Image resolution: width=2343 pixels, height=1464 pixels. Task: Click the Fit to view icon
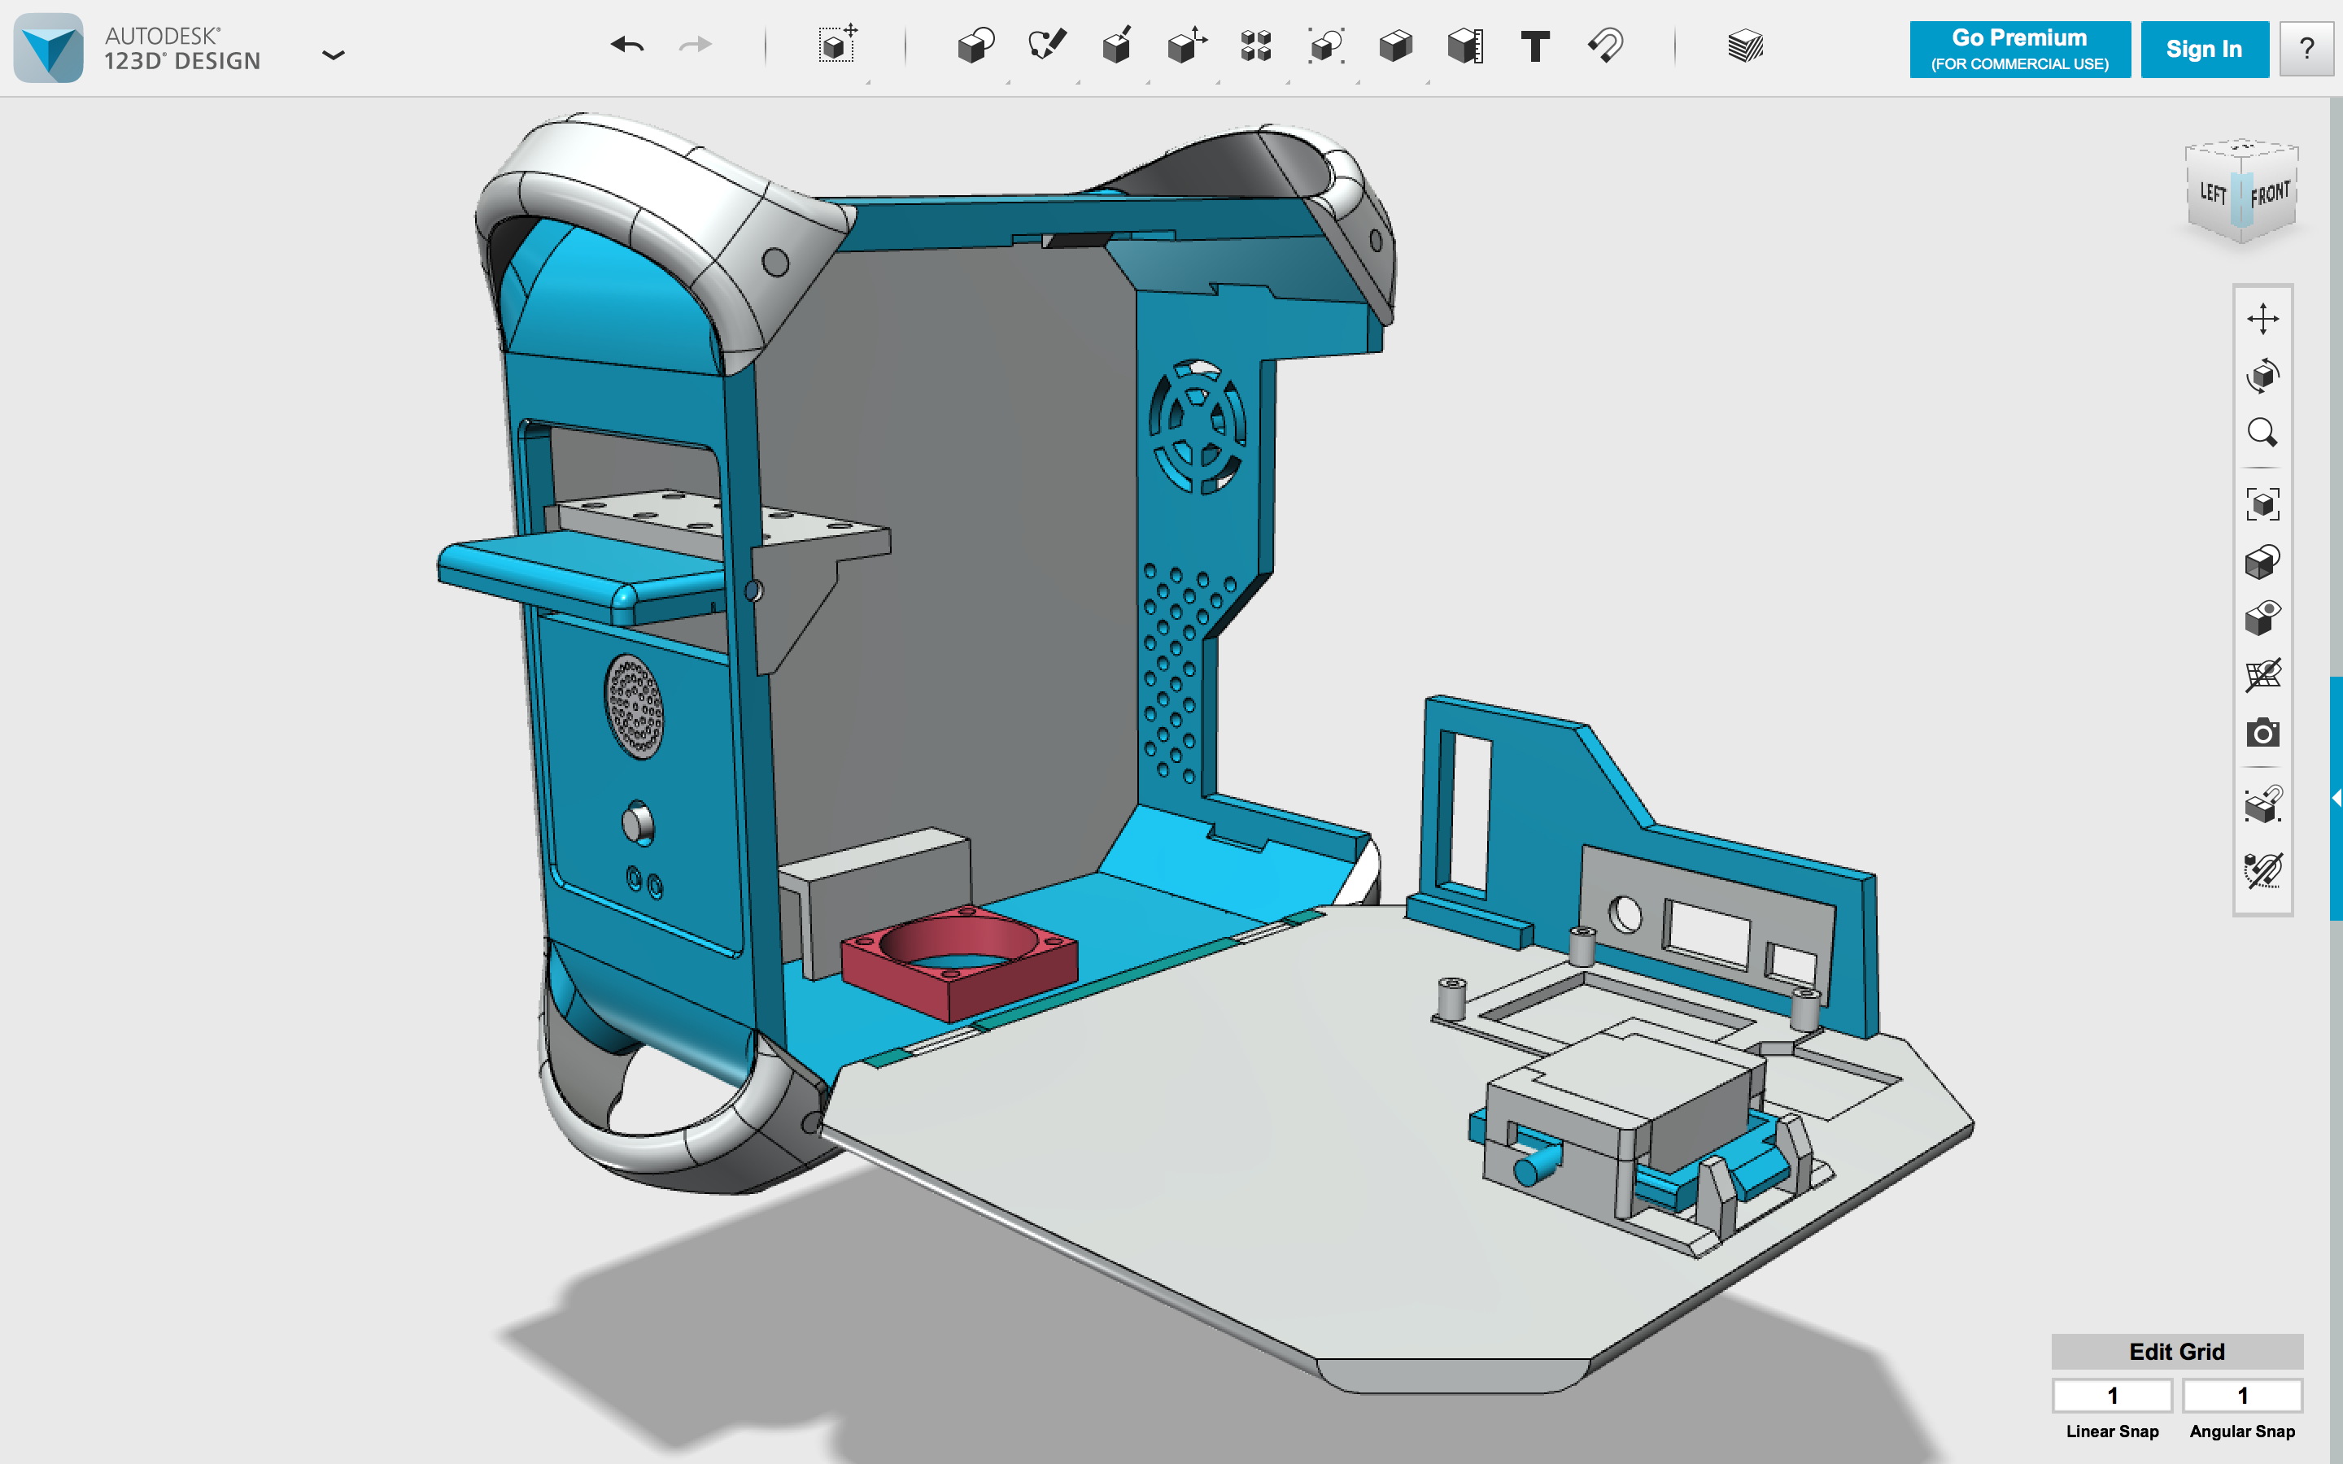2262,504
